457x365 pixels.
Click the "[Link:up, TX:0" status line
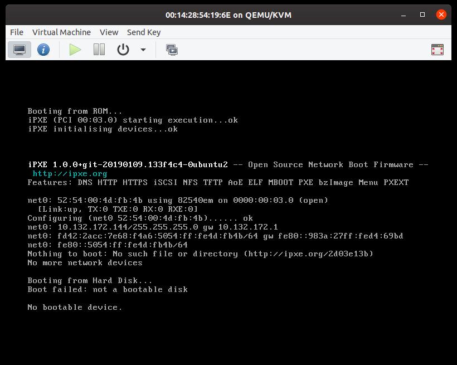click(118, 209)
